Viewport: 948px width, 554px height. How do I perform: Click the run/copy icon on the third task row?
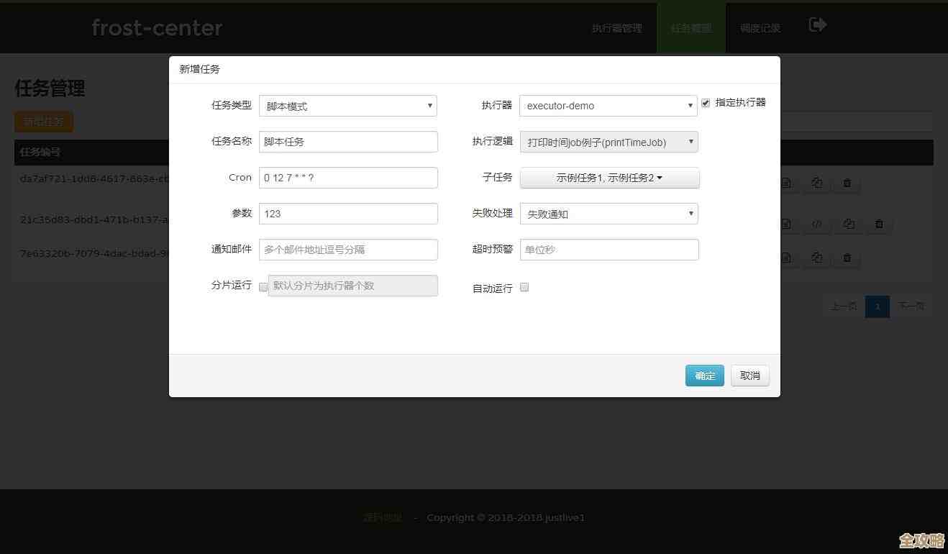[816, 258]
